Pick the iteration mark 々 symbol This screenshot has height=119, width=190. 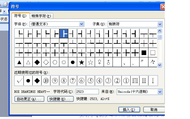153,62
